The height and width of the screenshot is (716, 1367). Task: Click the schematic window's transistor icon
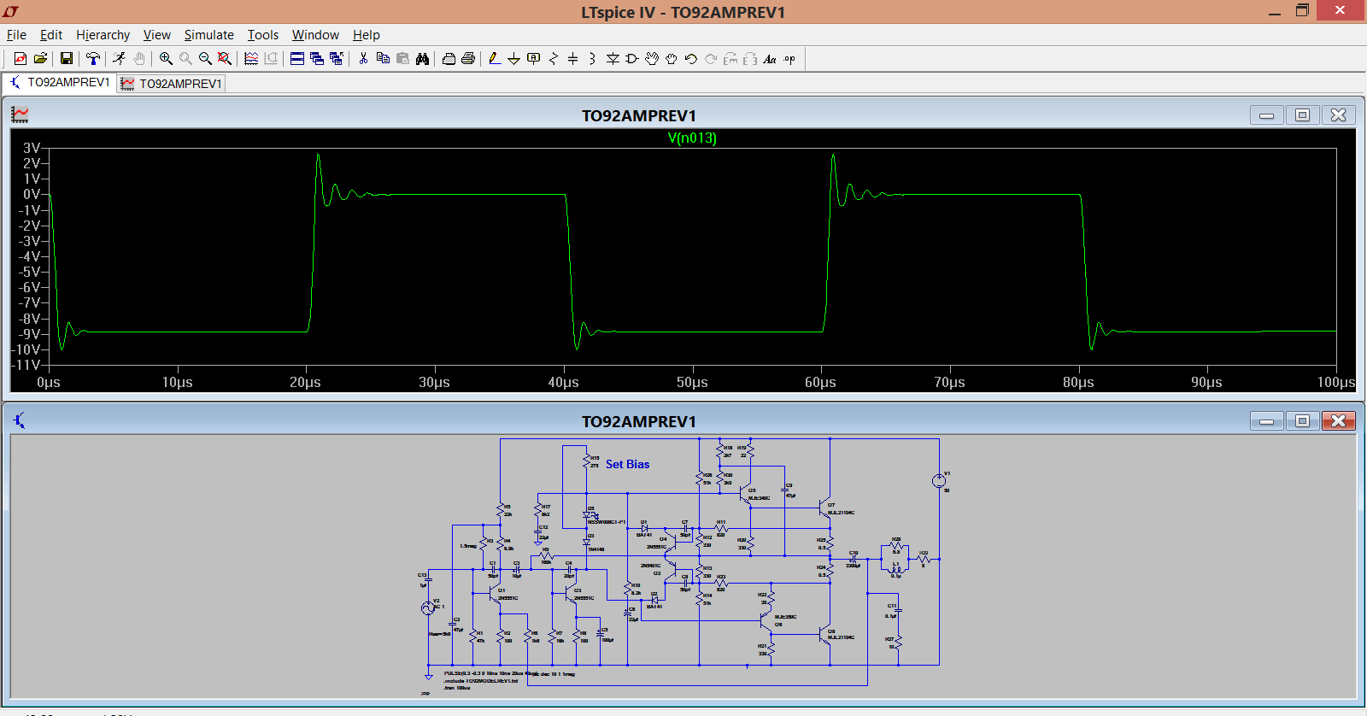(20, 420)
